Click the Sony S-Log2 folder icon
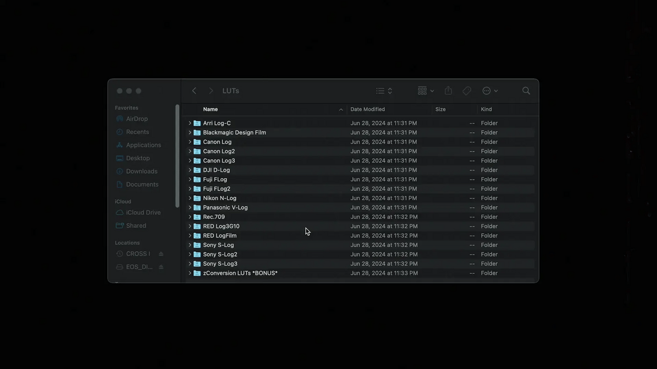Screen dimensions: 657x369 (197, 254)
